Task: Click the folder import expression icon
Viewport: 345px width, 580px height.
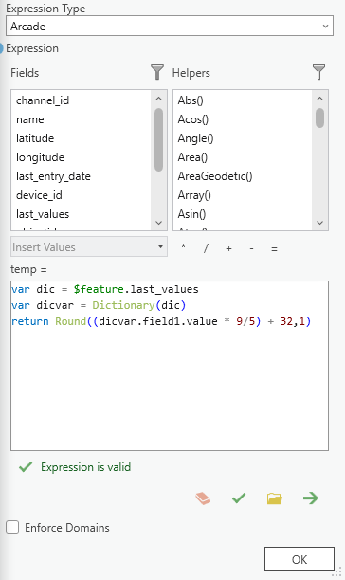Action: tap(274, 498)
